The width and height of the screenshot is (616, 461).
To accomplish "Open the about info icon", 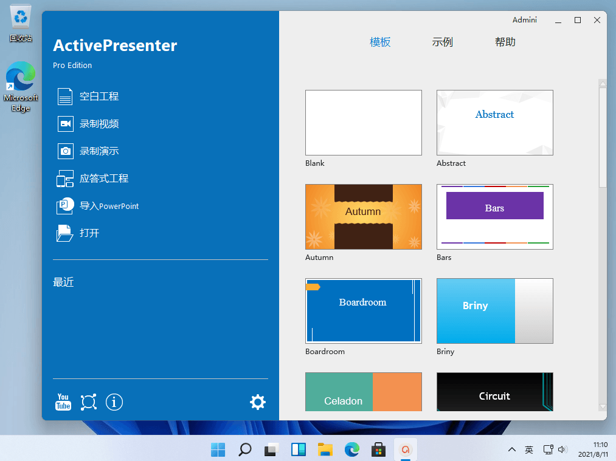I will click(x=114, y=402).
